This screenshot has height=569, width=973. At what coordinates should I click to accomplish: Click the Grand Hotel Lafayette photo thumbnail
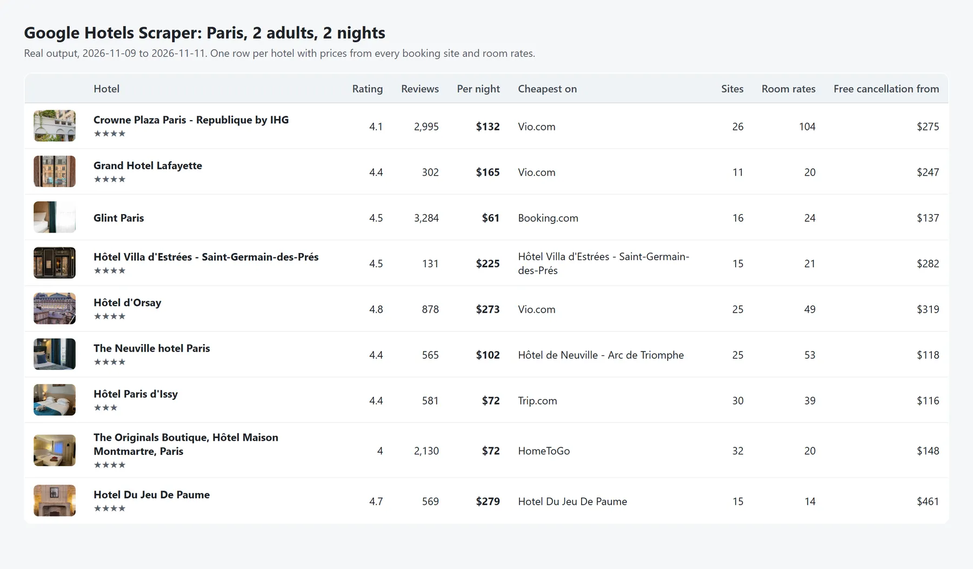55,171
